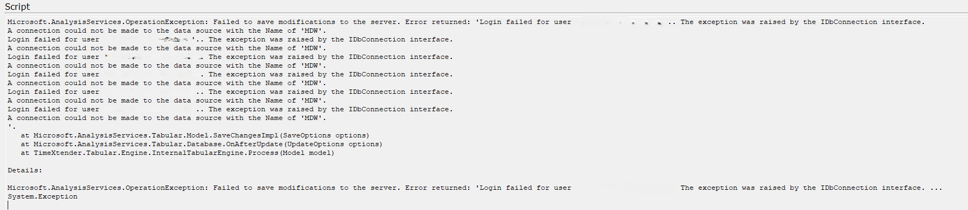Screen dimensions: 968x210
Task: Click the trailing ellipsis after the final IDbConnection interface
Action: click(936, 188)
